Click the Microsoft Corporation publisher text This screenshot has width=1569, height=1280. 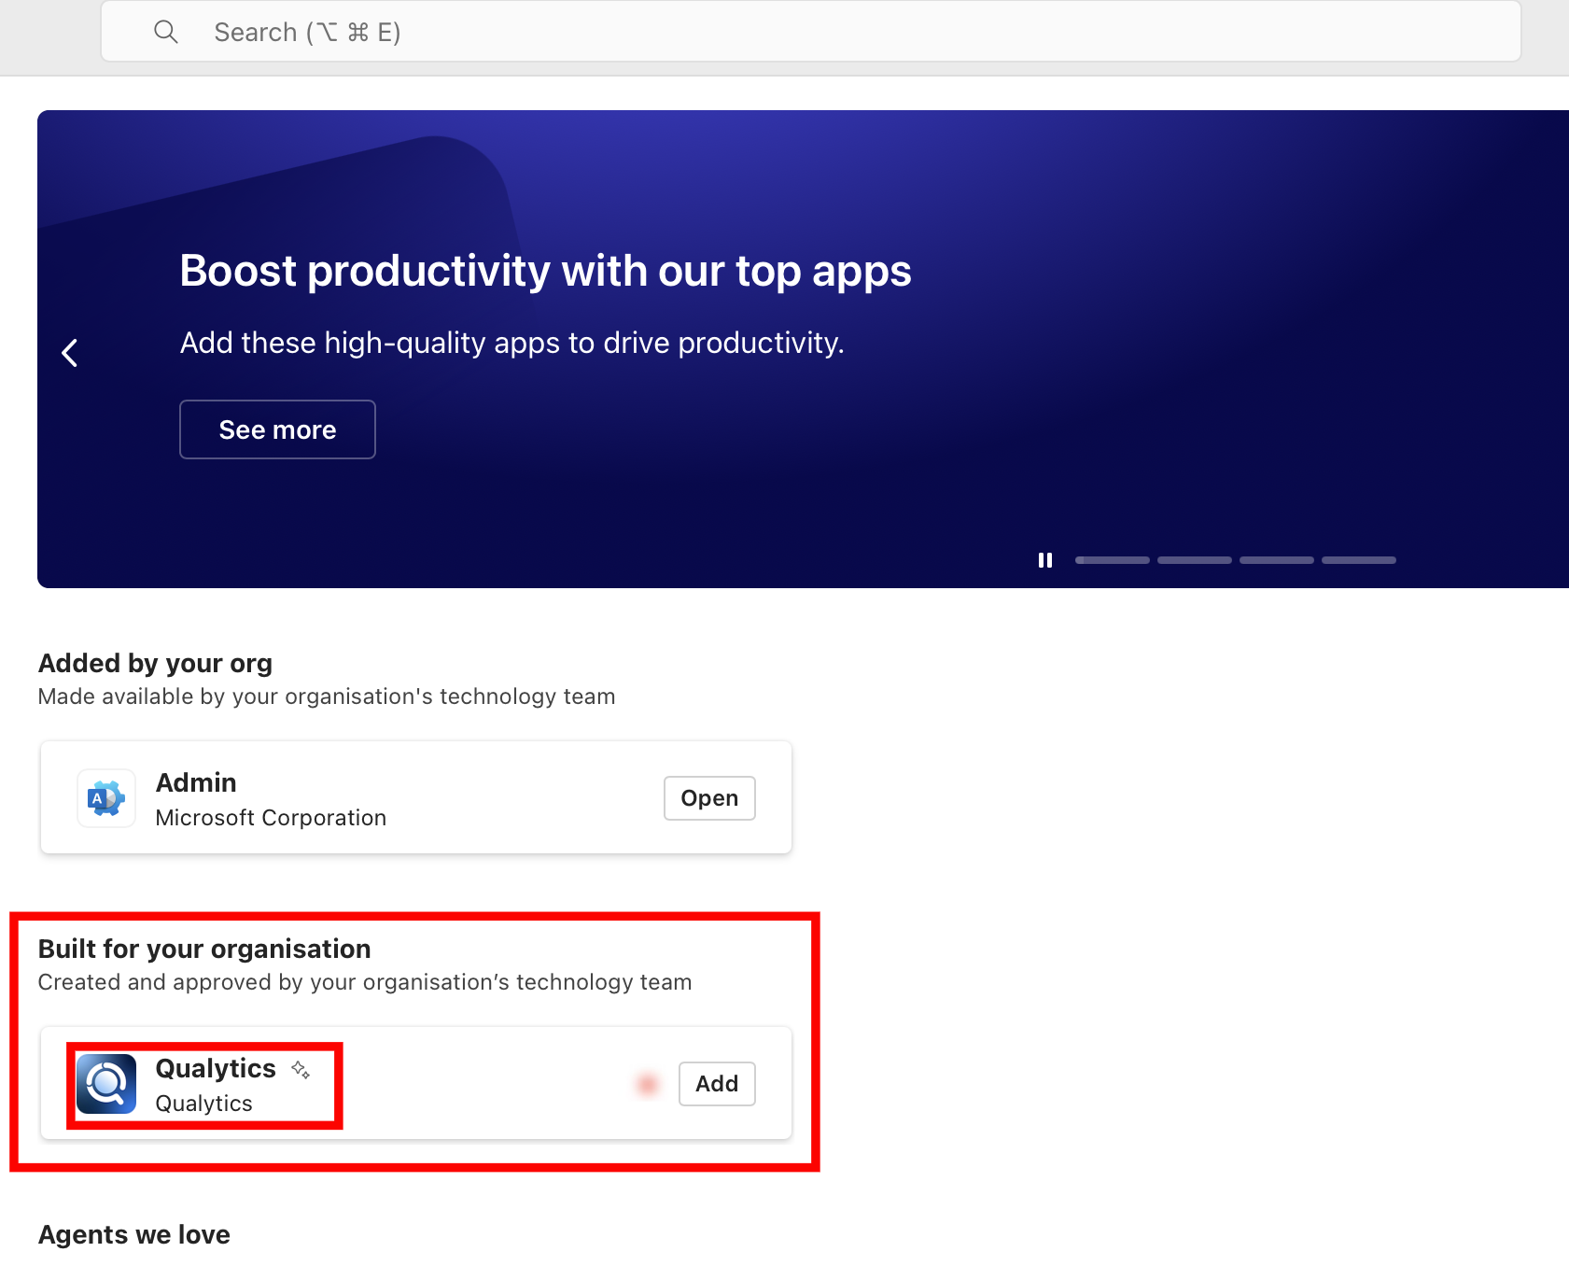click(271, 818)
